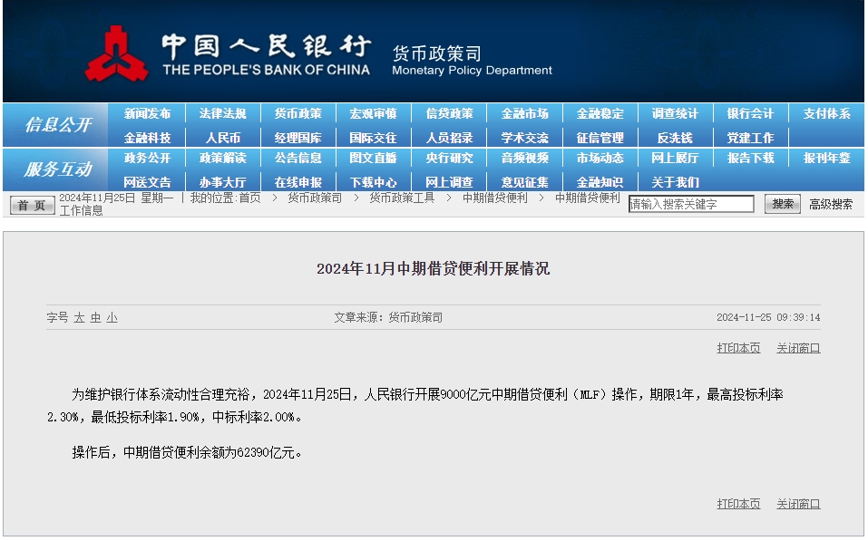The height and width of the screenshot is (541, 868).
Task: Open 法律法规 menu item
Action: coord(222,113)
